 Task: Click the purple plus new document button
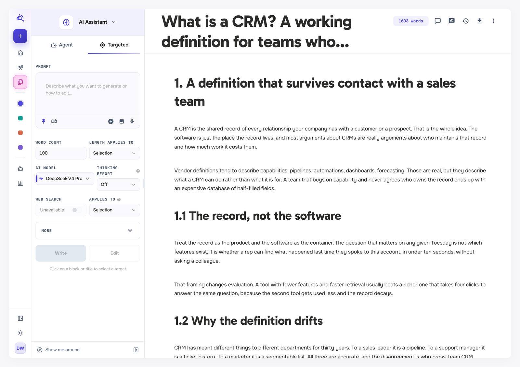point(20,36)
